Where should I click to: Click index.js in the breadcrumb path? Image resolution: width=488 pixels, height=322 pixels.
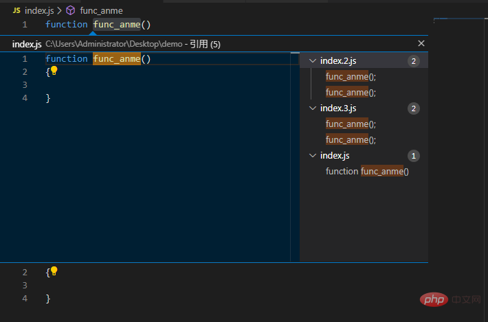pos(39,10)
